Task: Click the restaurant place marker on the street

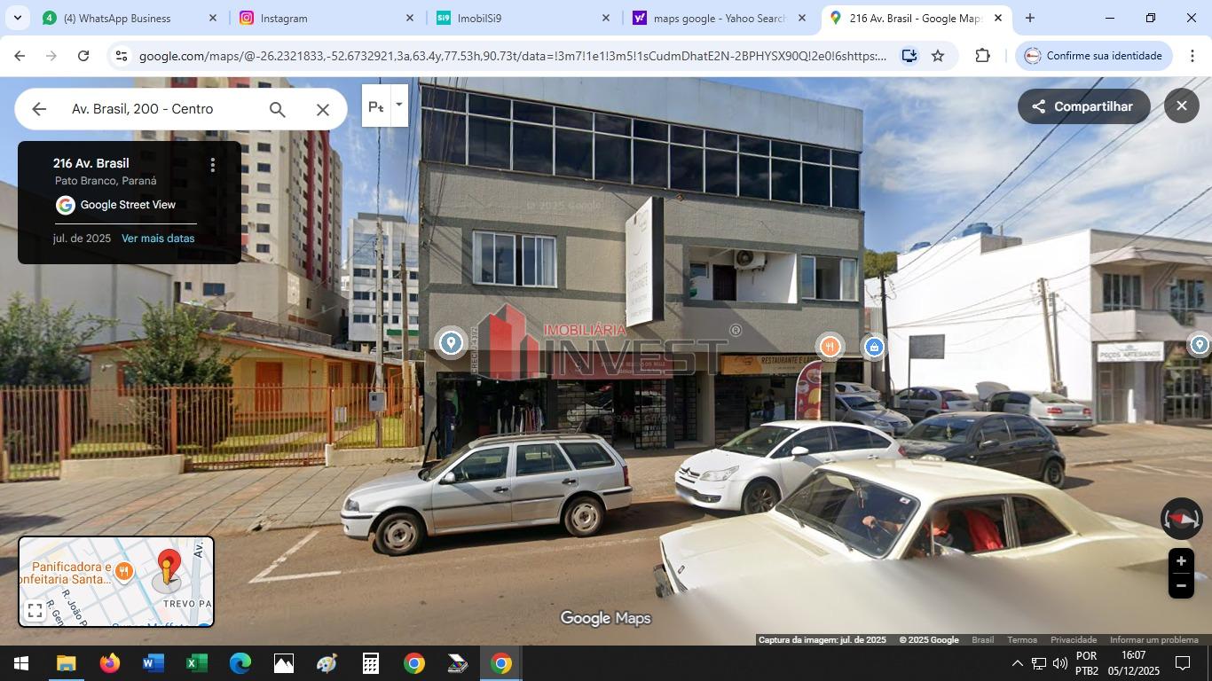Action: pyautogui.click(x=830, y=346)
